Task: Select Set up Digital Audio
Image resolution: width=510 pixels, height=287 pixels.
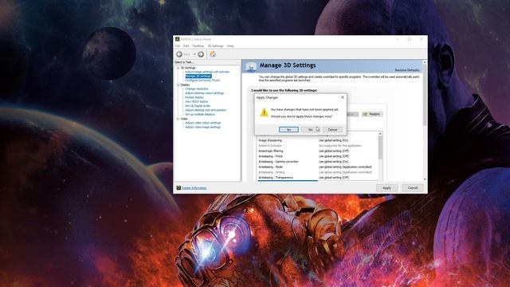Action: click(x=198, y=106)
